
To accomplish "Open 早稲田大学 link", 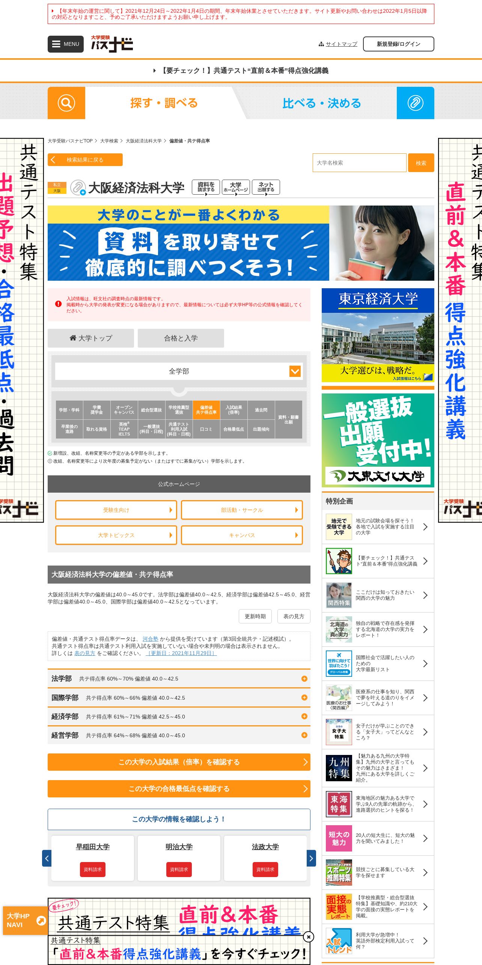I will click(93, 847).
